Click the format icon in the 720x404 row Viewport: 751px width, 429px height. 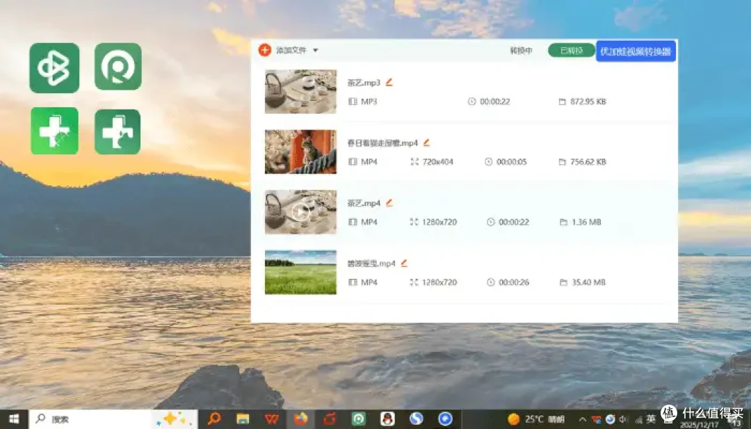[353, 162]
